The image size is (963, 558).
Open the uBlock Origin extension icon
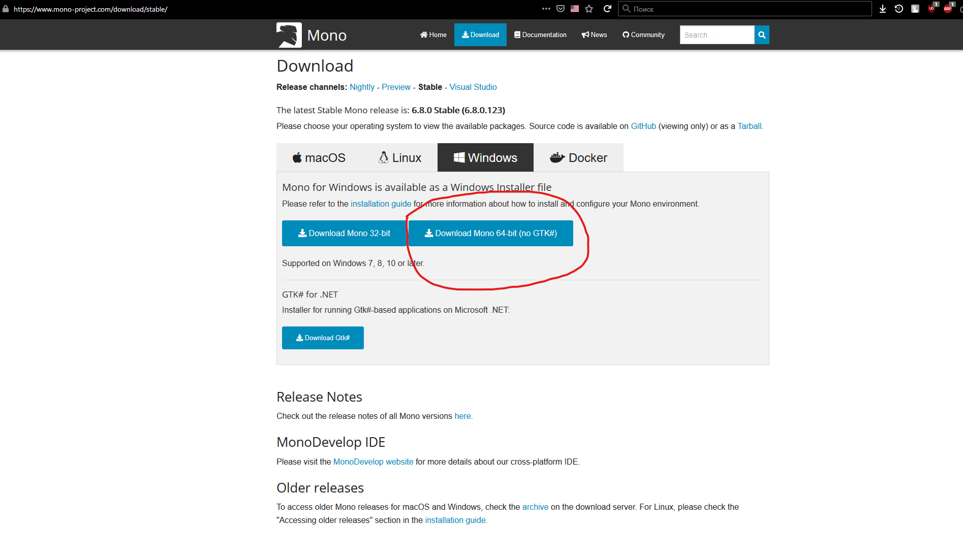(x=932, y=8)
